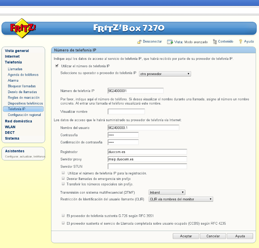Image resolution: width=259 pixels, height=248 pixels.
Task: Check 'Transferir los números especiales sin prefijo'
Action: coord(63,184)
